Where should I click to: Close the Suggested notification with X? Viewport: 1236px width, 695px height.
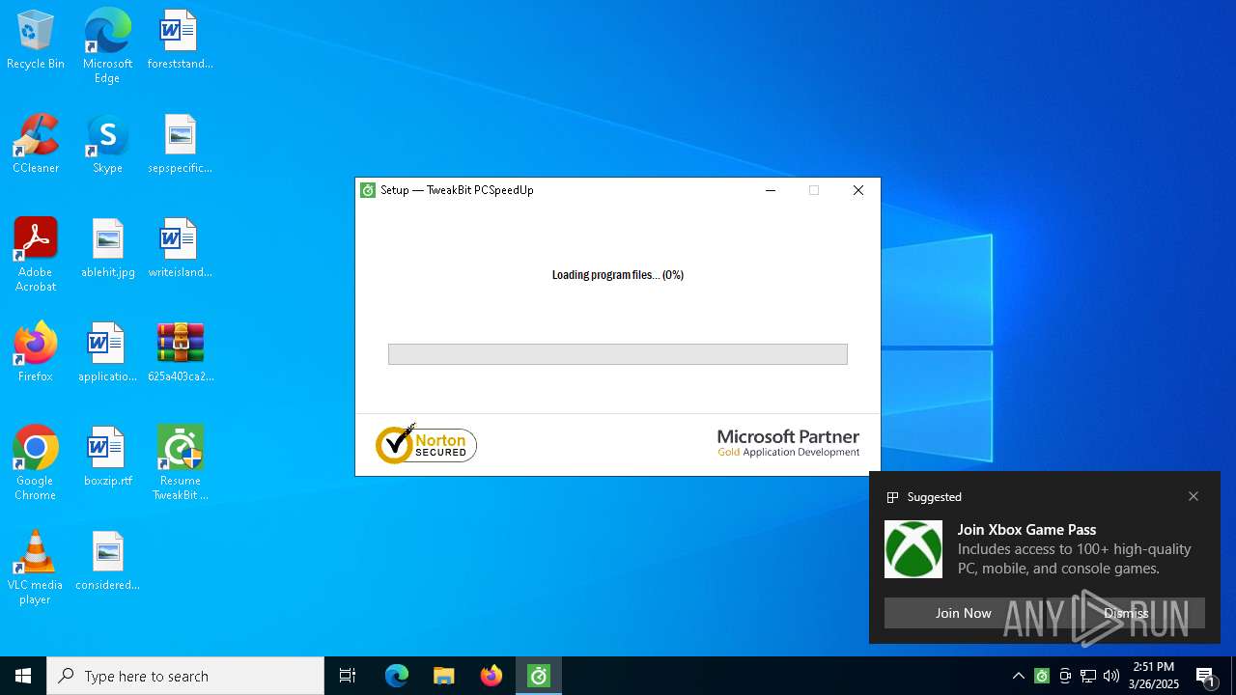point(1194,496)
